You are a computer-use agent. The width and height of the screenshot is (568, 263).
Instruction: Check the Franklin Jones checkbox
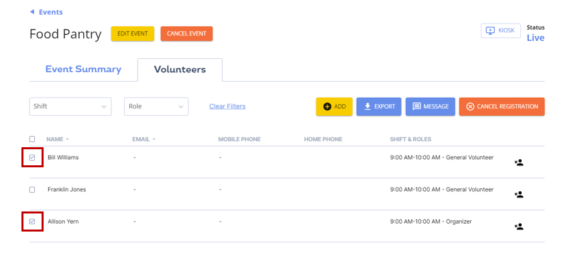tap(32, 189)
